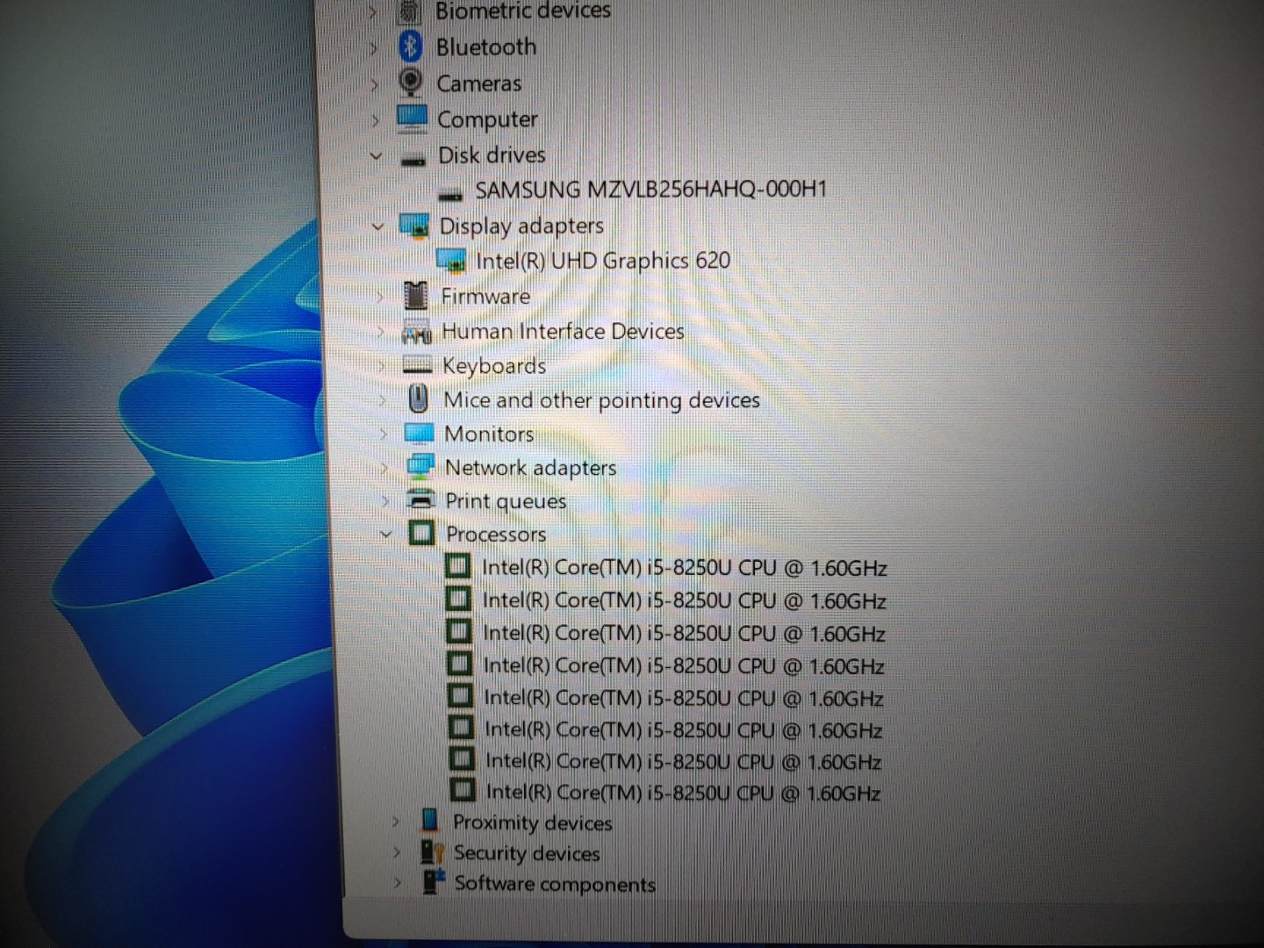Image resolution: width=1264 pixels, height=948 pixels.
Task: Collapse the Disk drives node
Action: pyautogui.click(x=377, y=156)
